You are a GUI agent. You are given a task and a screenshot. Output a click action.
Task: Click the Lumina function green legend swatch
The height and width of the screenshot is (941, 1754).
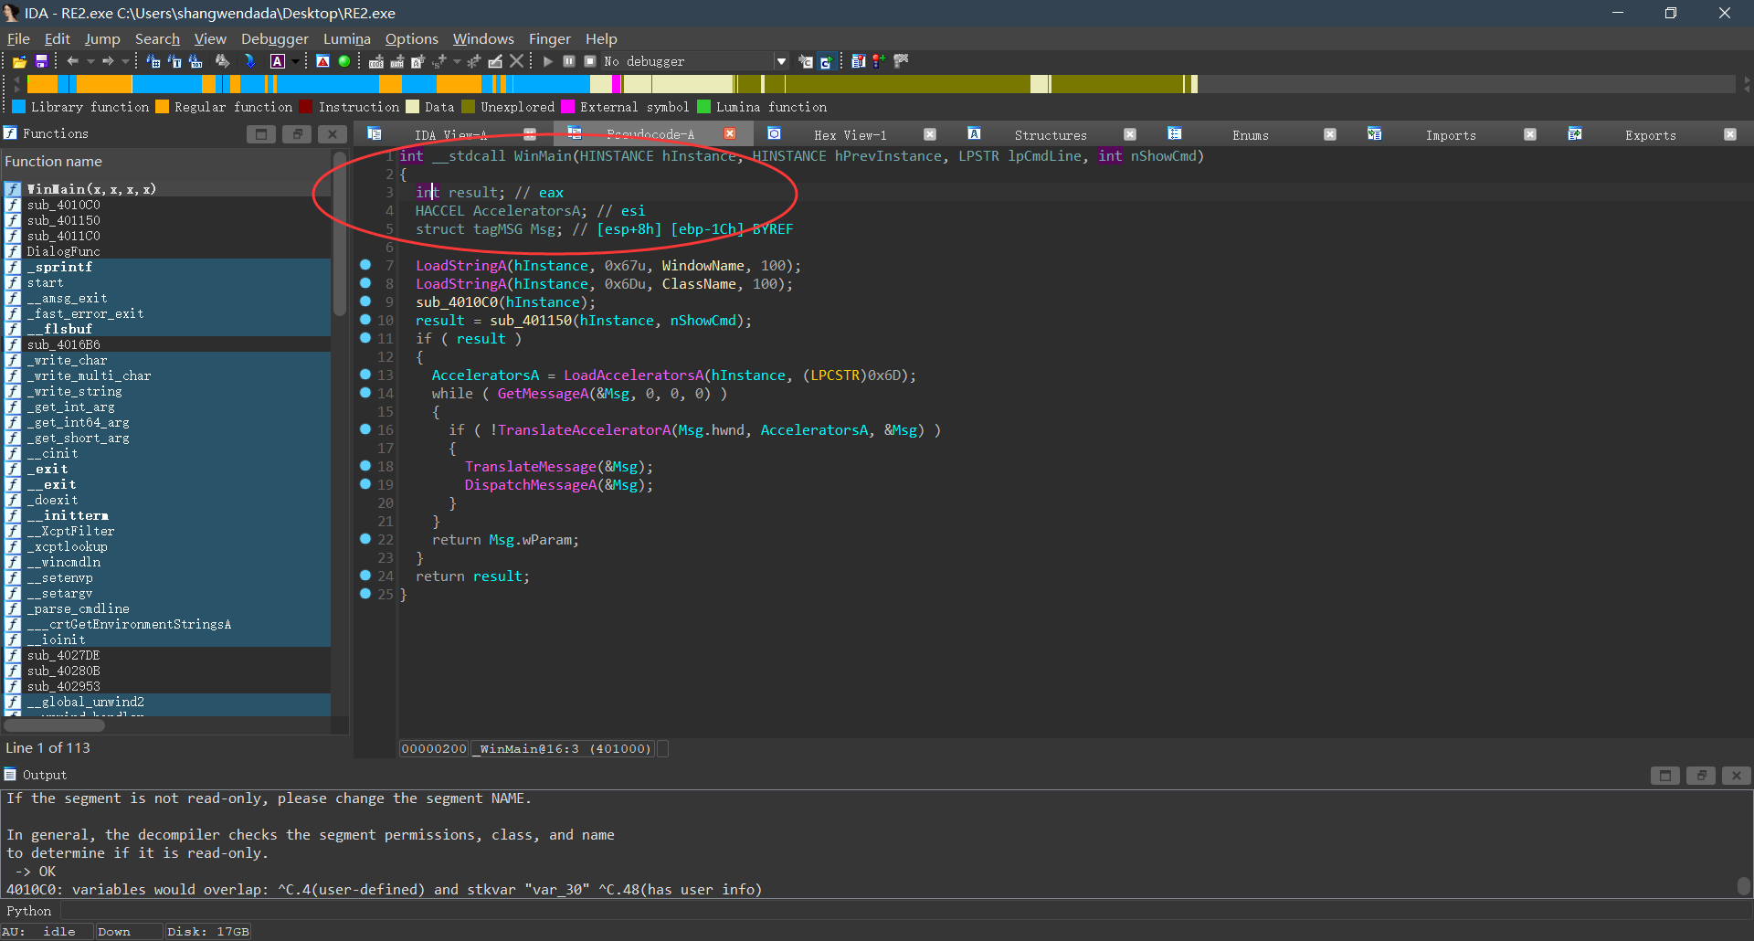704,107
